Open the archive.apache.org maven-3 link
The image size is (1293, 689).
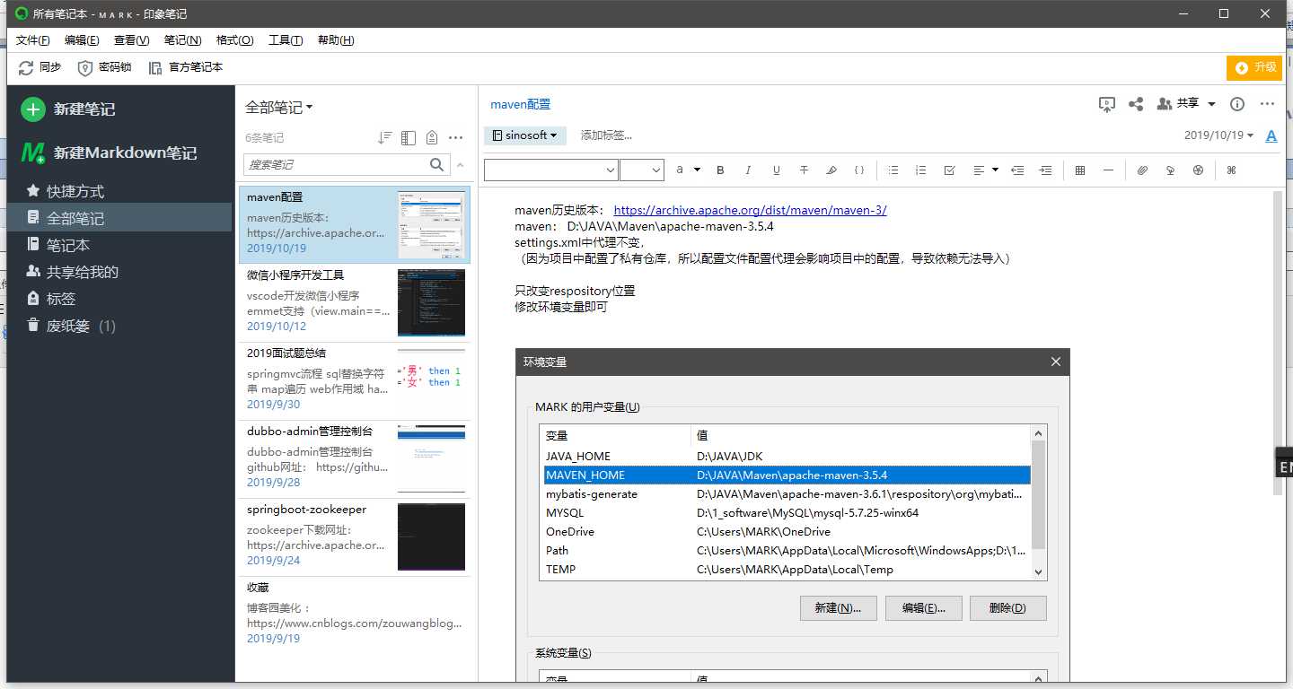[751, 210]
